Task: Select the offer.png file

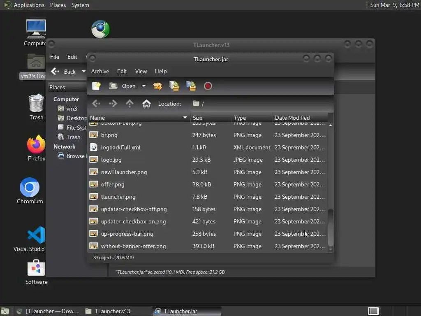Action: tap(208, 185)
